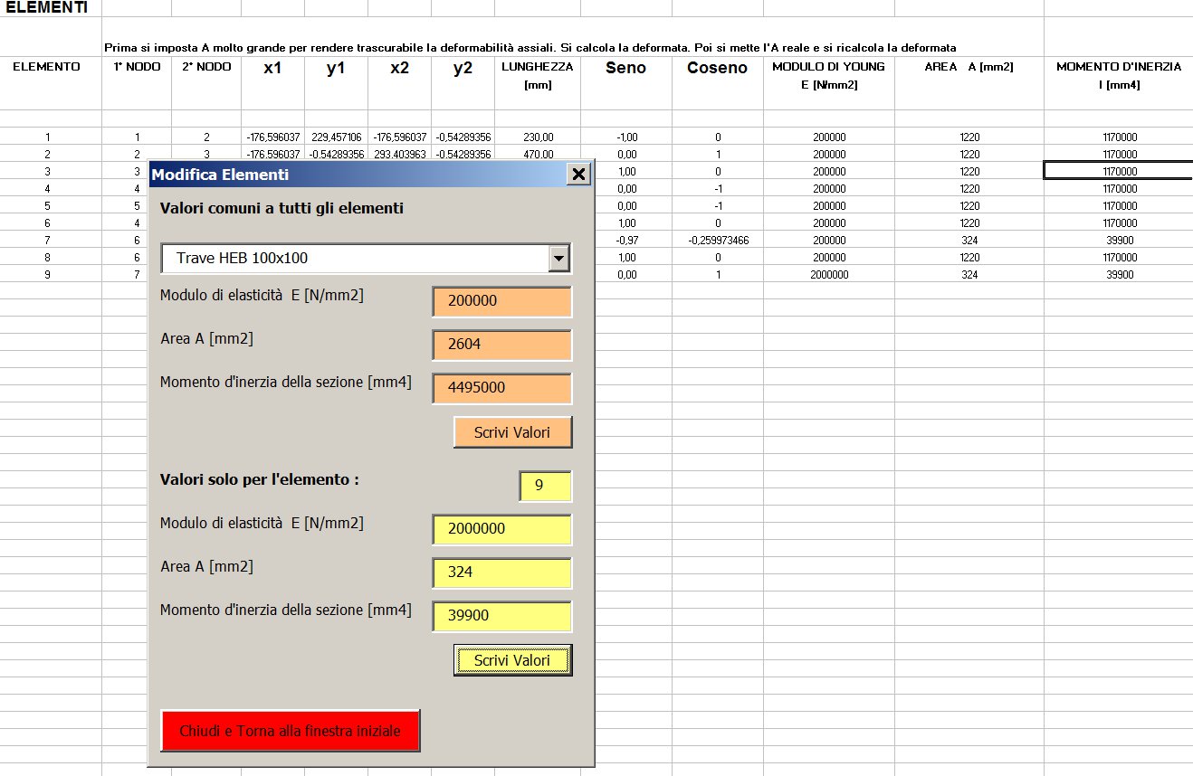Select lunghezza cell 230,00
Image resolution: width=1193 pixels, height=776 pixels.
[x=538, y=137]
